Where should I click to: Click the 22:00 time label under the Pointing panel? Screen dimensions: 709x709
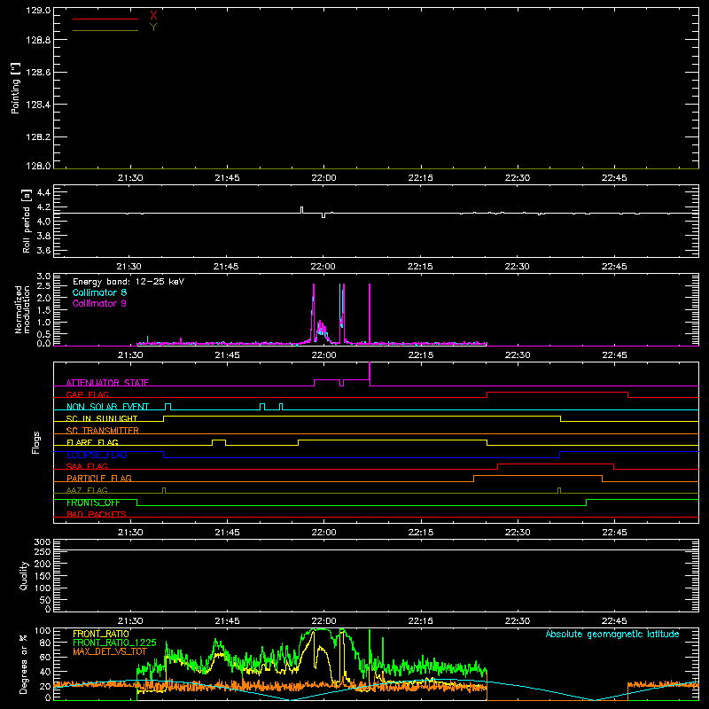(x=323, y=178)
